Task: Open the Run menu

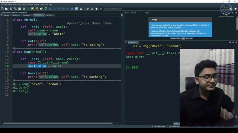Action: pos(20,5)
